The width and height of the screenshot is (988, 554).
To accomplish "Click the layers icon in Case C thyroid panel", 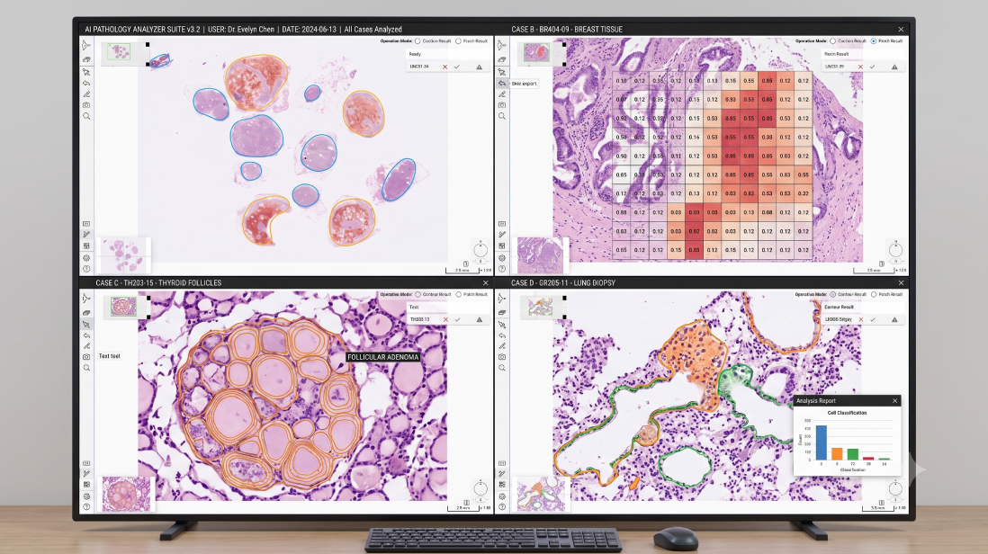I will [86, 312].
